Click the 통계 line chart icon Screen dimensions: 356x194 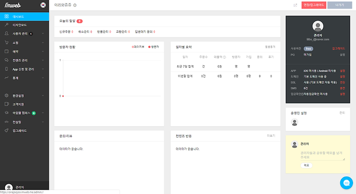tap(6, 78)
